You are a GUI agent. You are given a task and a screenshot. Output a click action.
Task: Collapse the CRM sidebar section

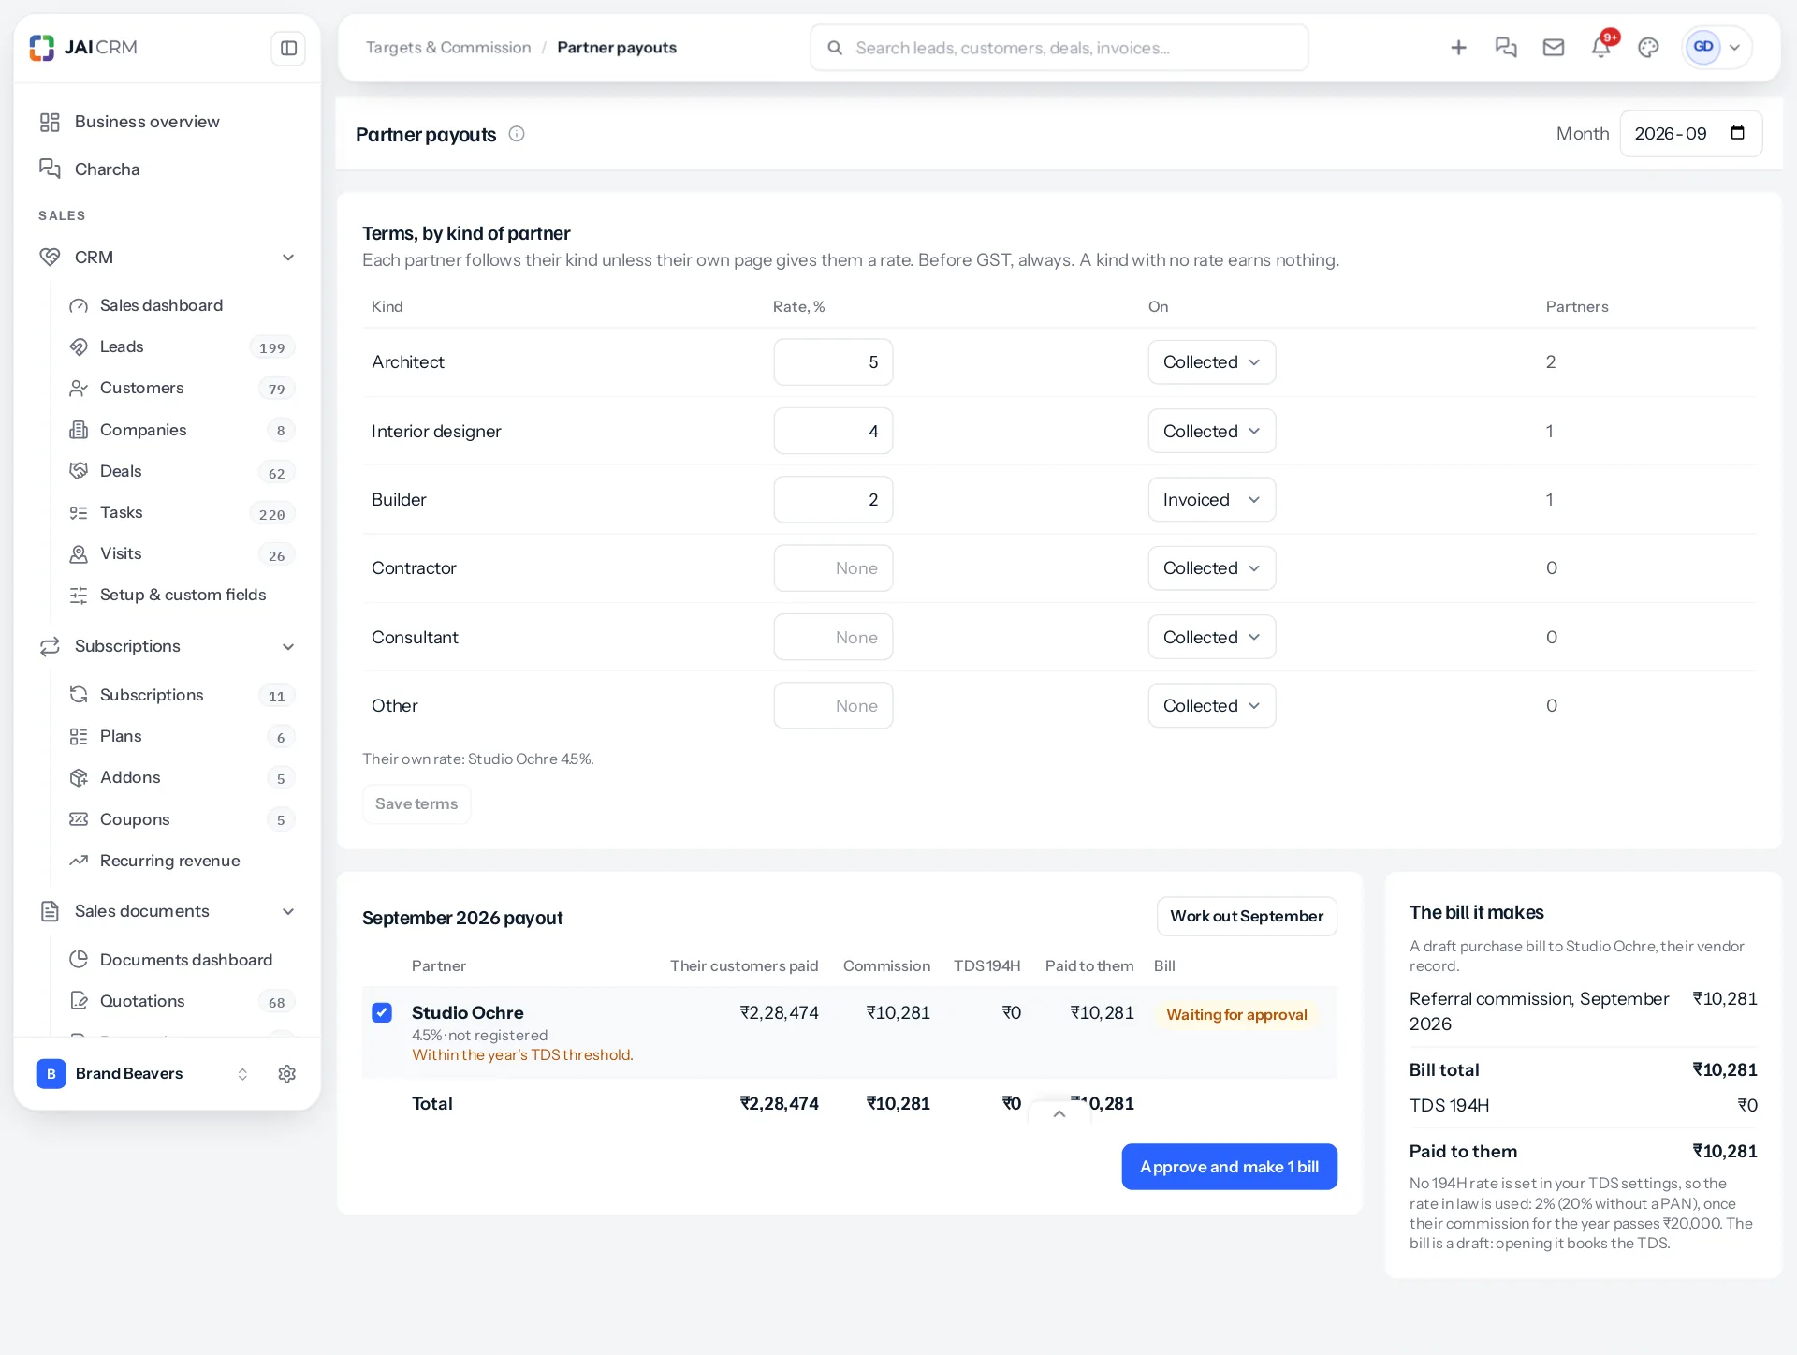point(288,258)
